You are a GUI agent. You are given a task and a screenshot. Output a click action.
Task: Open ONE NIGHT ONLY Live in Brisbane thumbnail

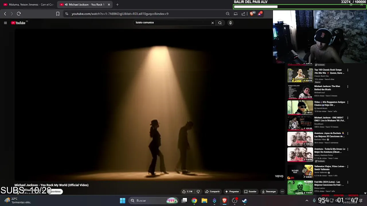[x=300, y=123]
